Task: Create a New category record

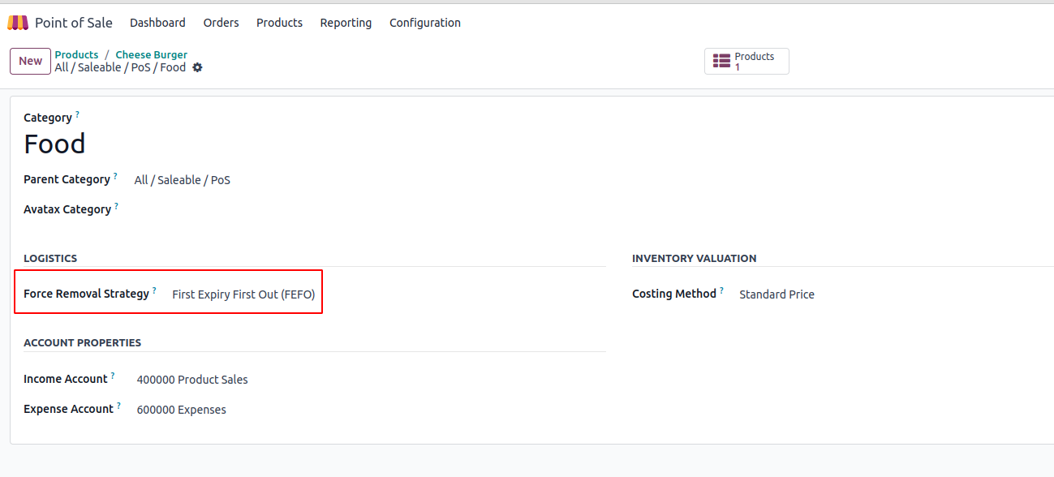Action: point(31,61)
